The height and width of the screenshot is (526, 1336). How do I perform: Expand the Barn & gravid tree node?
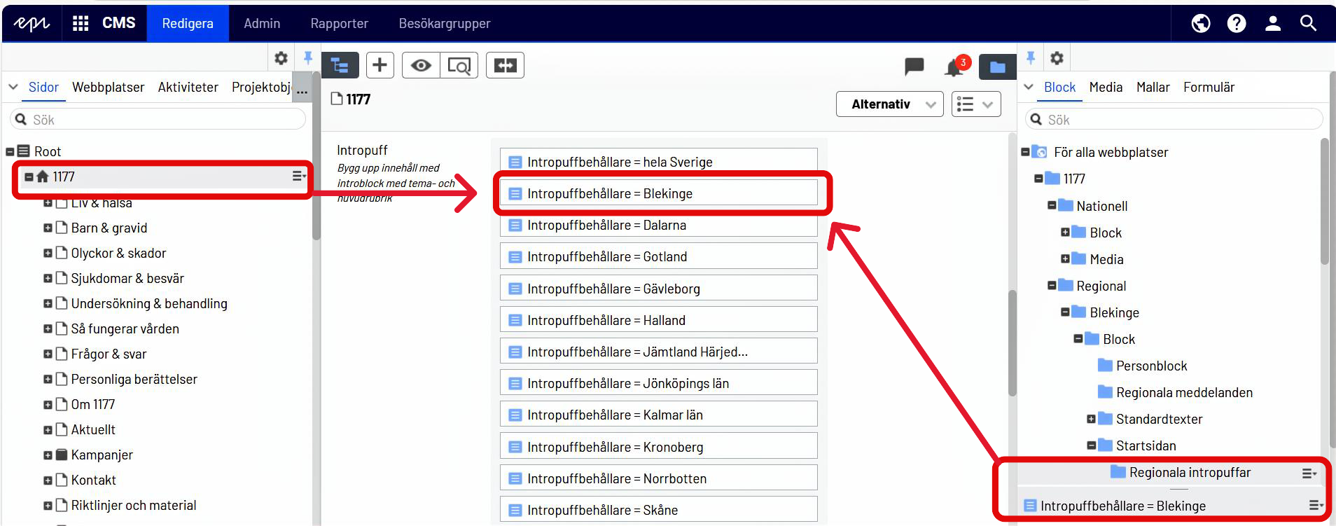pos(48,228)
